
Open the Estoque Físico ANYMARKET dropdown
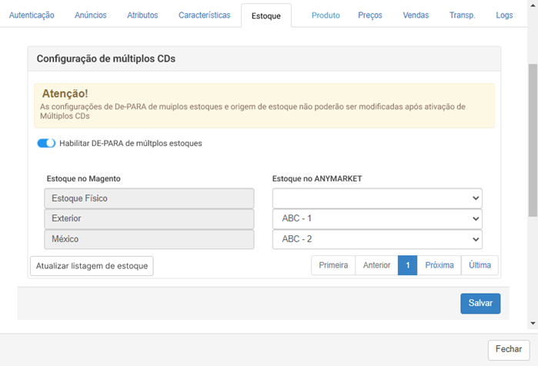[377, 198]
